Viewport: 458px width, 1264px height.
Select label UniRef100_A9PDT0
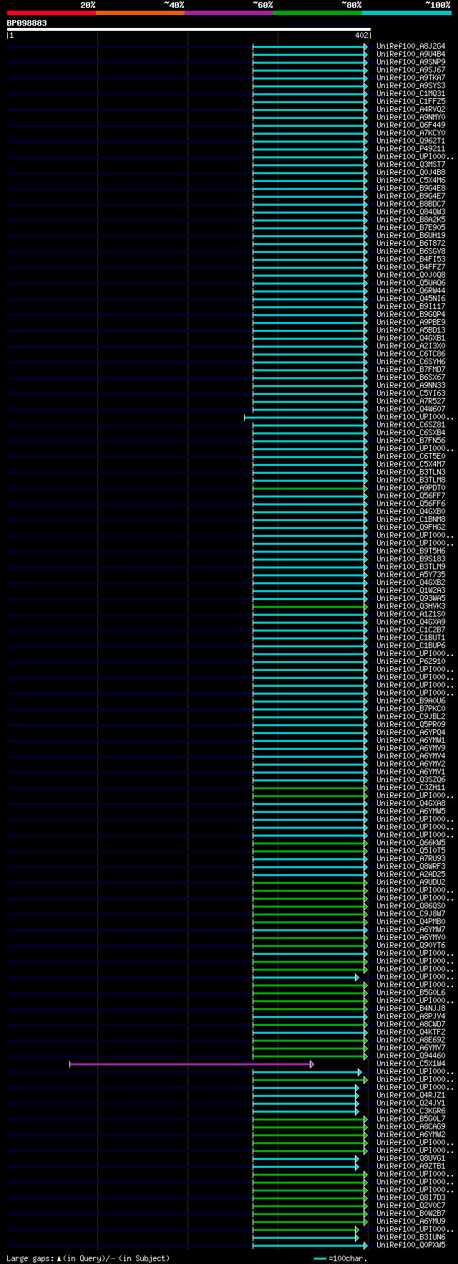click(411, 488)
